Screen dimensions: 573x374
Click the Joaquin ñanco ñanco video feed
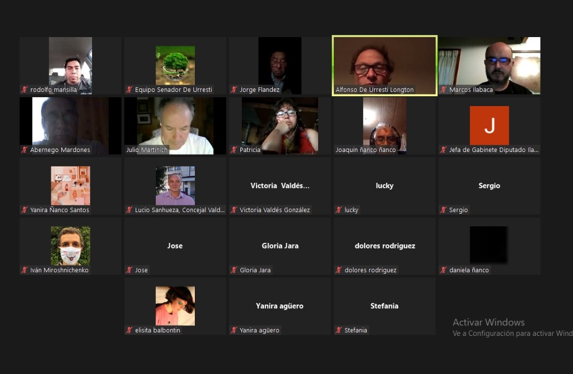[x=384, y=124]
